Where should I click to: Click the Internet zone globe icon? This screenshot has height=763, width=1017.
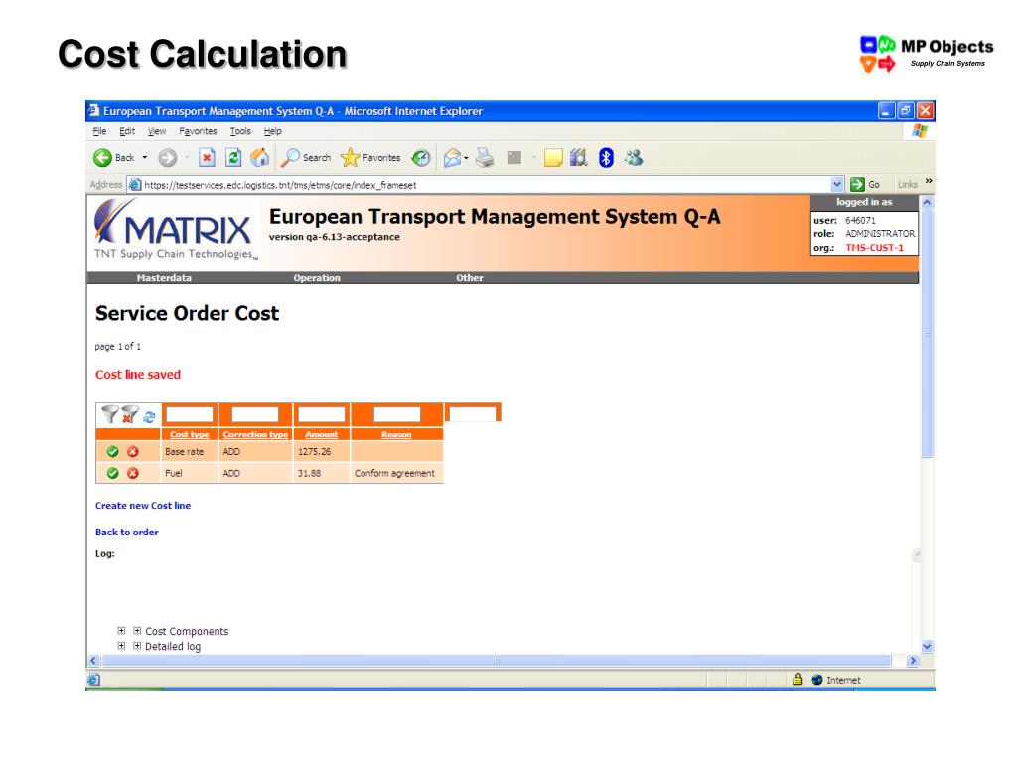coord(817,680)
